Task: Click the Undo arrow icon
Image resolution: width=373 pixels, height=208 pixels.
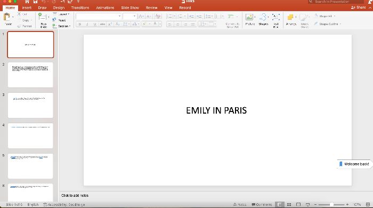Action: coord(44,2)
